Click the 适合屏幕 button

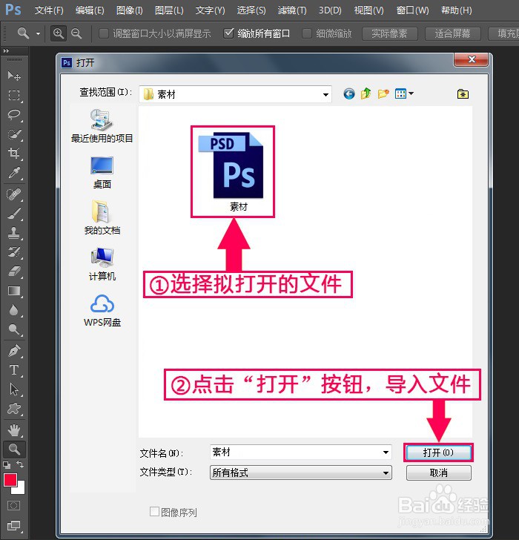point(452,33)
